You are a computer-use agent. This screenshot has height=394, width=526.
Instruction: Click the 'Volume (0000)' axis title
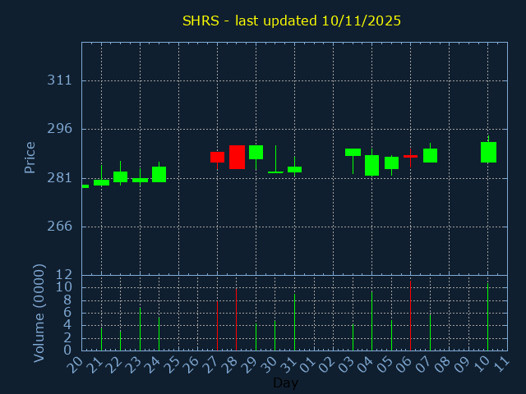point(39,313)
